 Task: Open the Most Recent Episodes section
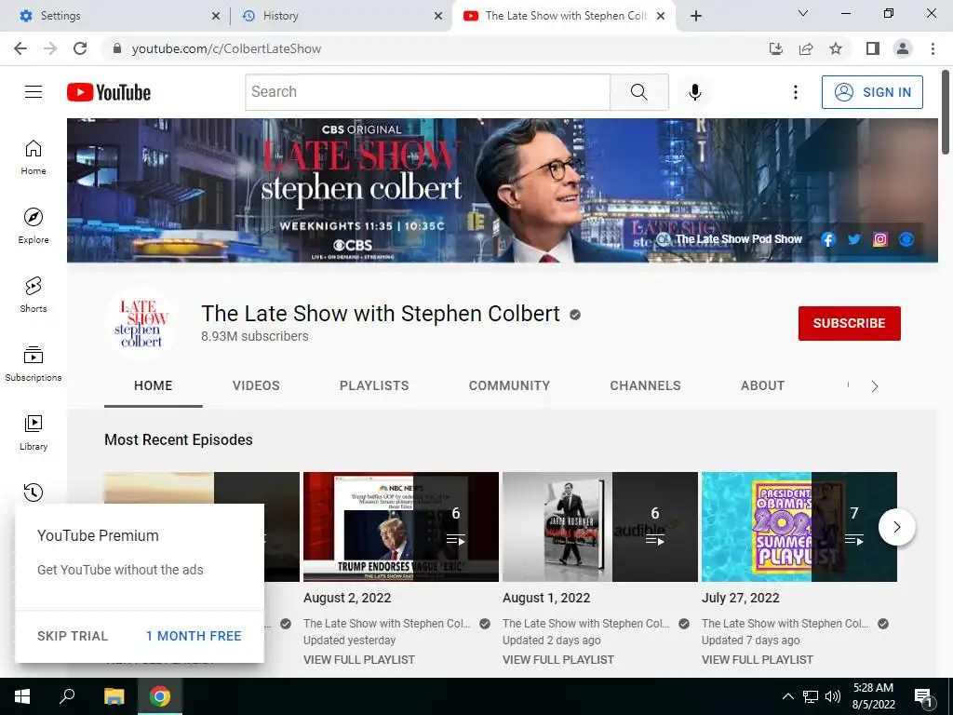179,439
